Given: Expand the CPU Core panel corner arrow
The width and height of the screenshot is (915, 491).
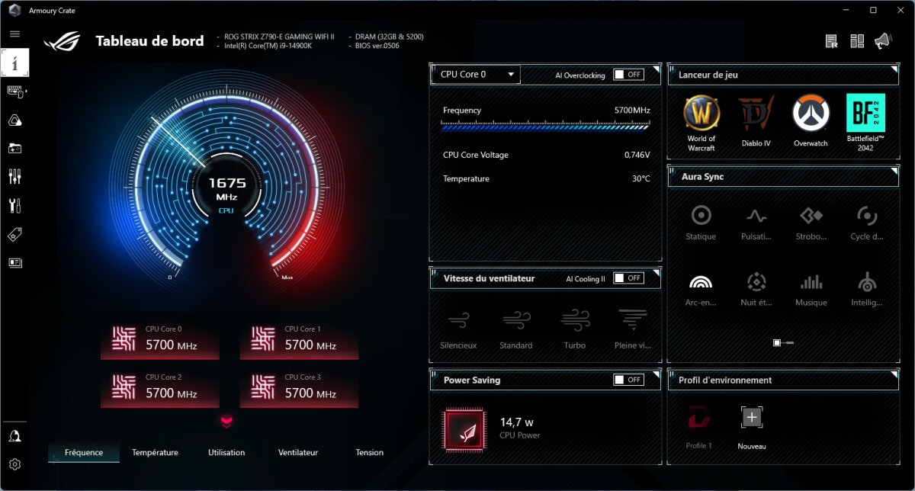Looking at the screenshot, I should tap(655, 69).
